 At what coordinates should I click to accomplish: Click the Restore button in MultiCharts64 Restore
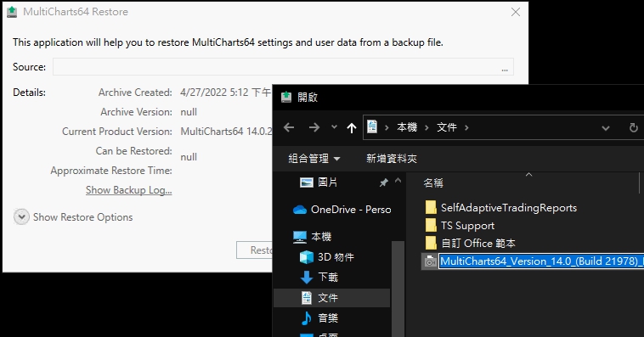255,250
